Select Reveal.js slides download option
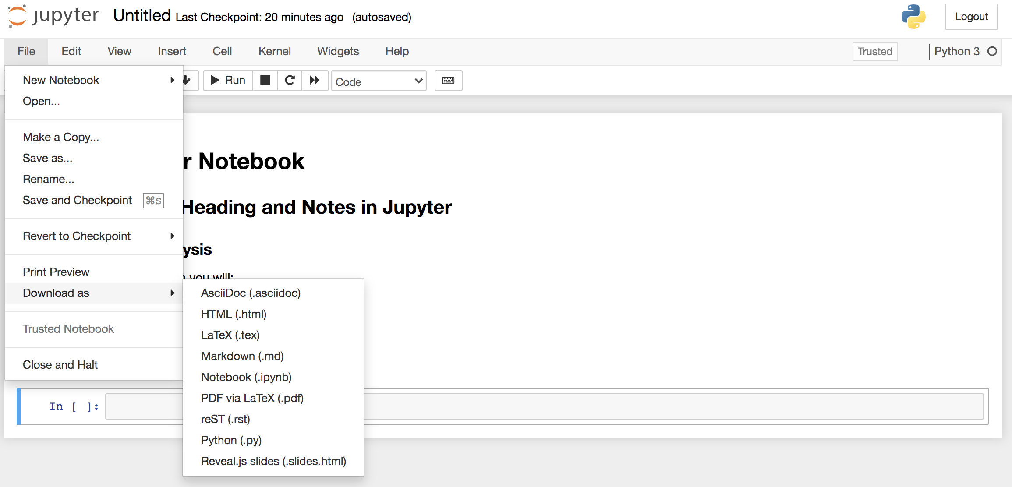The image size is (1012, 487). point(274,461)
